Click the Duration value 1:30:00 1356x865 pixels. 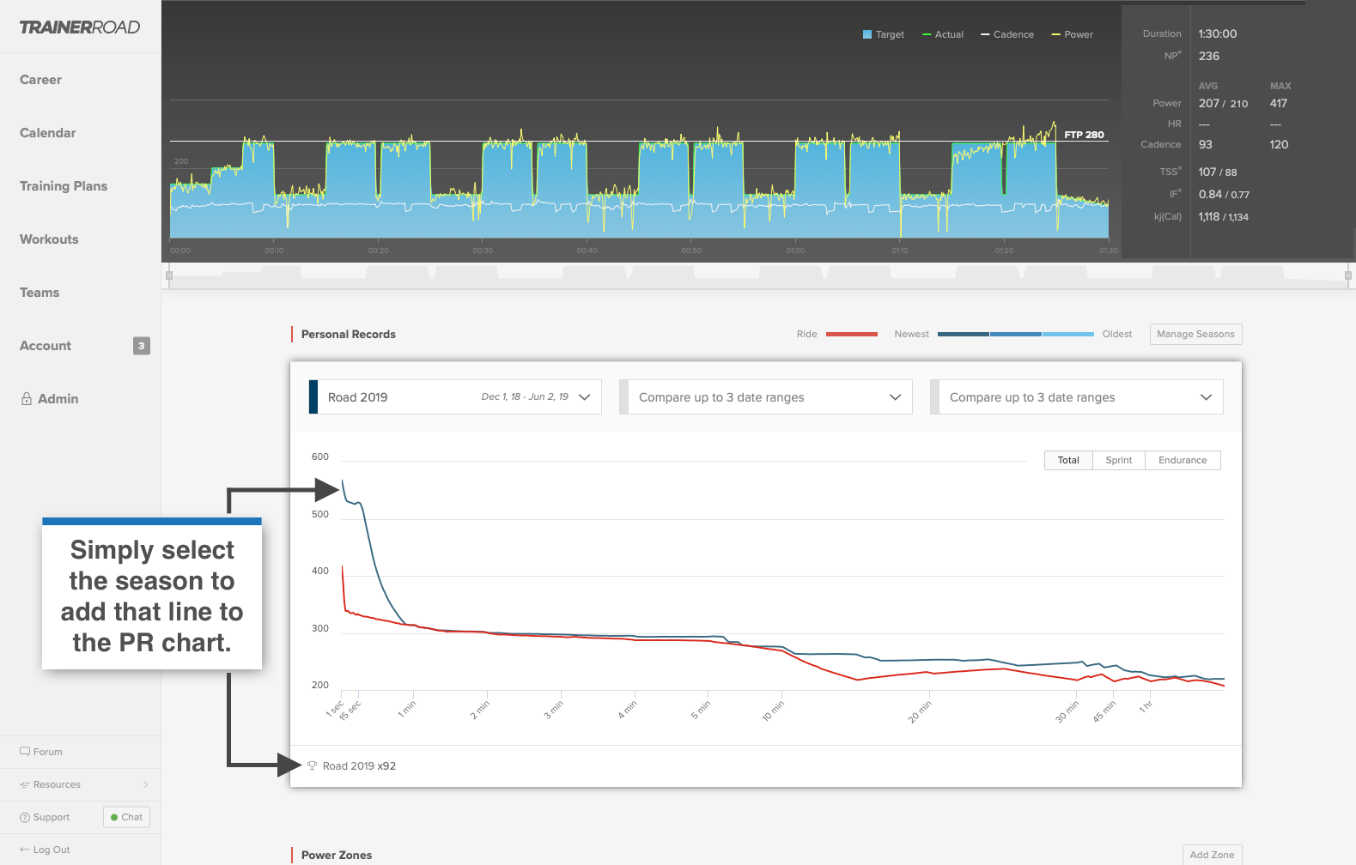pos(1218,34)
